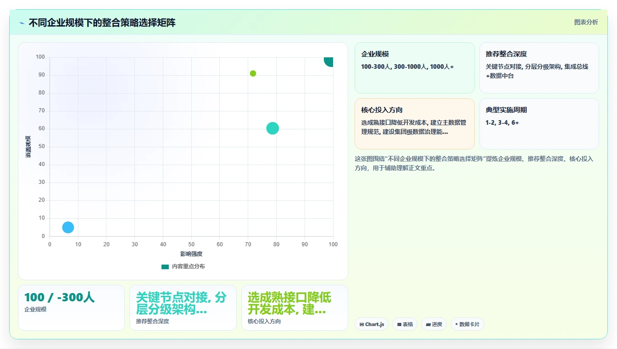Click the summary paragraph starting 这张图围绕
Screen dimensions: 617x349
point(474,163)
